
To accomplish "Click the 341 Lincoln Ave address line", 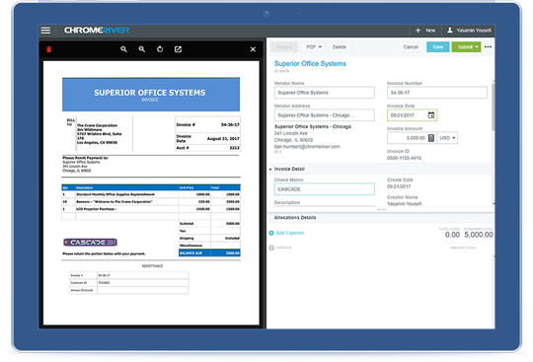I will (x=290, y=133).
